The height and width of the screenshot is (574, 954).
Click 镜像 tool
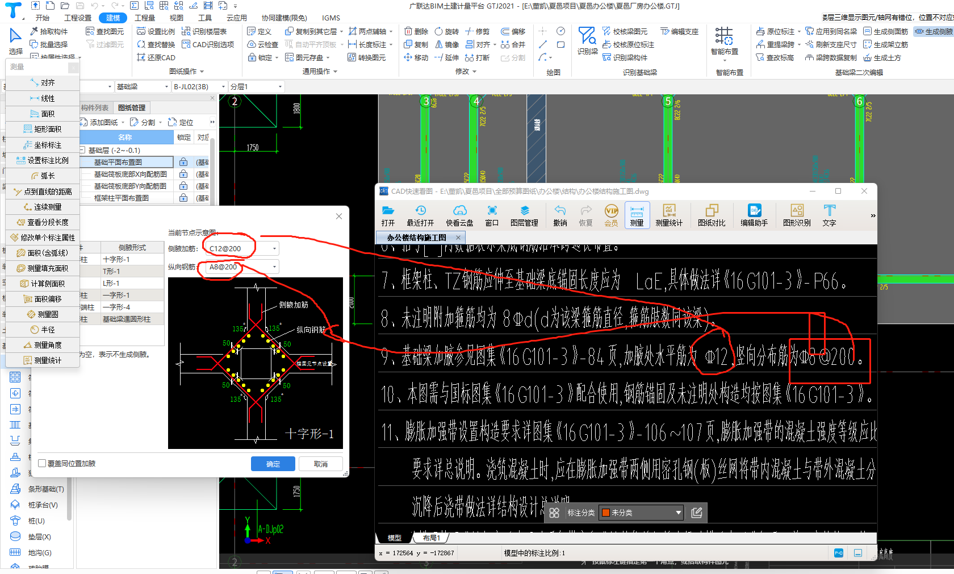446,44
